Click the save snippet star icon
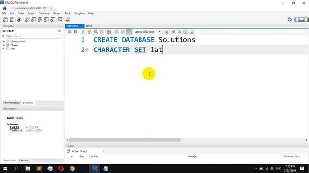 tap(166, 32)
